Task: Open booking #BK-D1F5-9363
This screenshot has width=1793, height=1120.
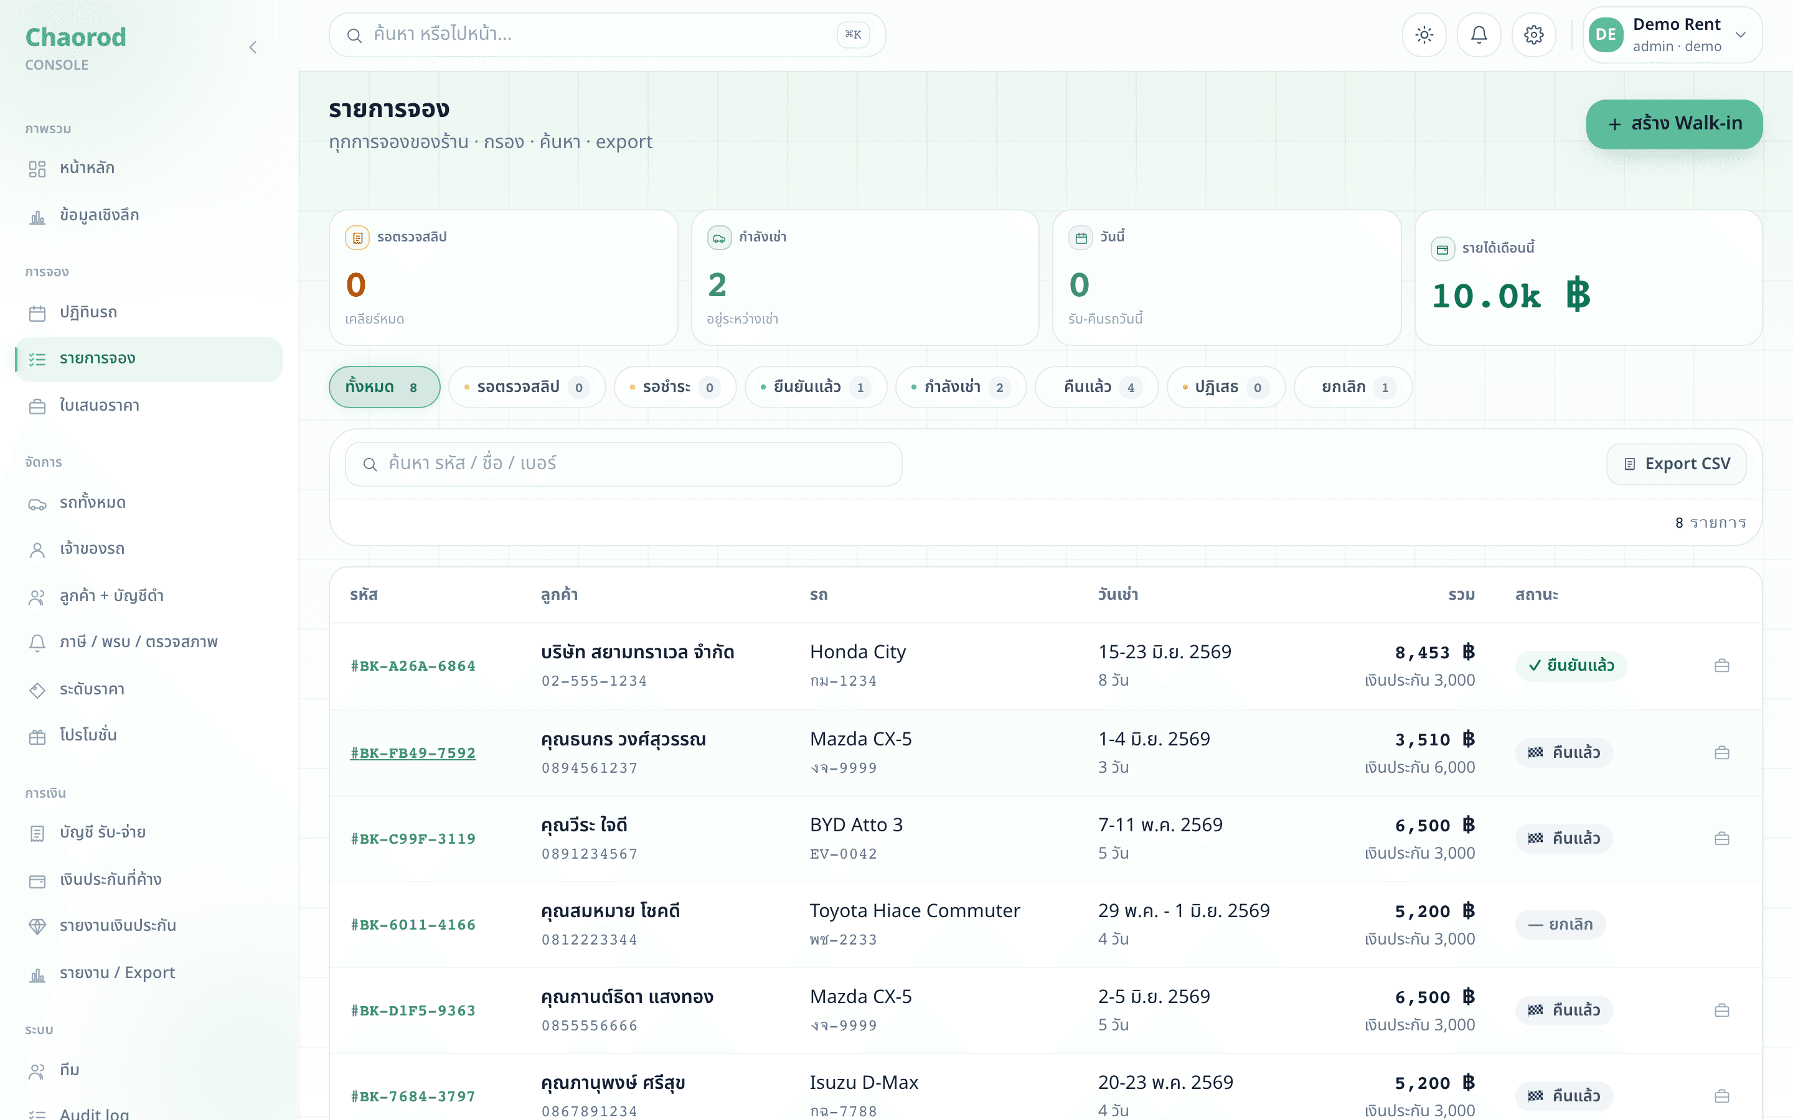Action: (413, 1010)
